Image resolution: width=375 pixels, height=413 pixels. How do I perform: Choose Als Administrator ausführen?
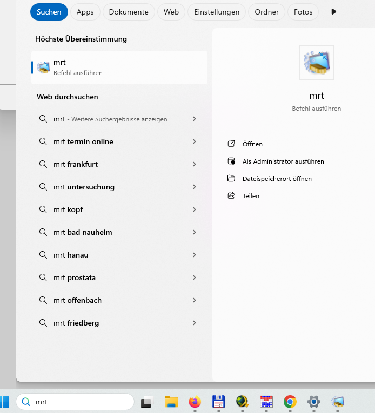283,161
